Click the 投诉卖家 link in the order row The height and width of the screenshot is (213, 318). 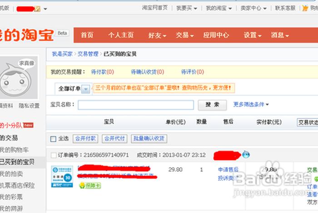(x=229, y=178)
